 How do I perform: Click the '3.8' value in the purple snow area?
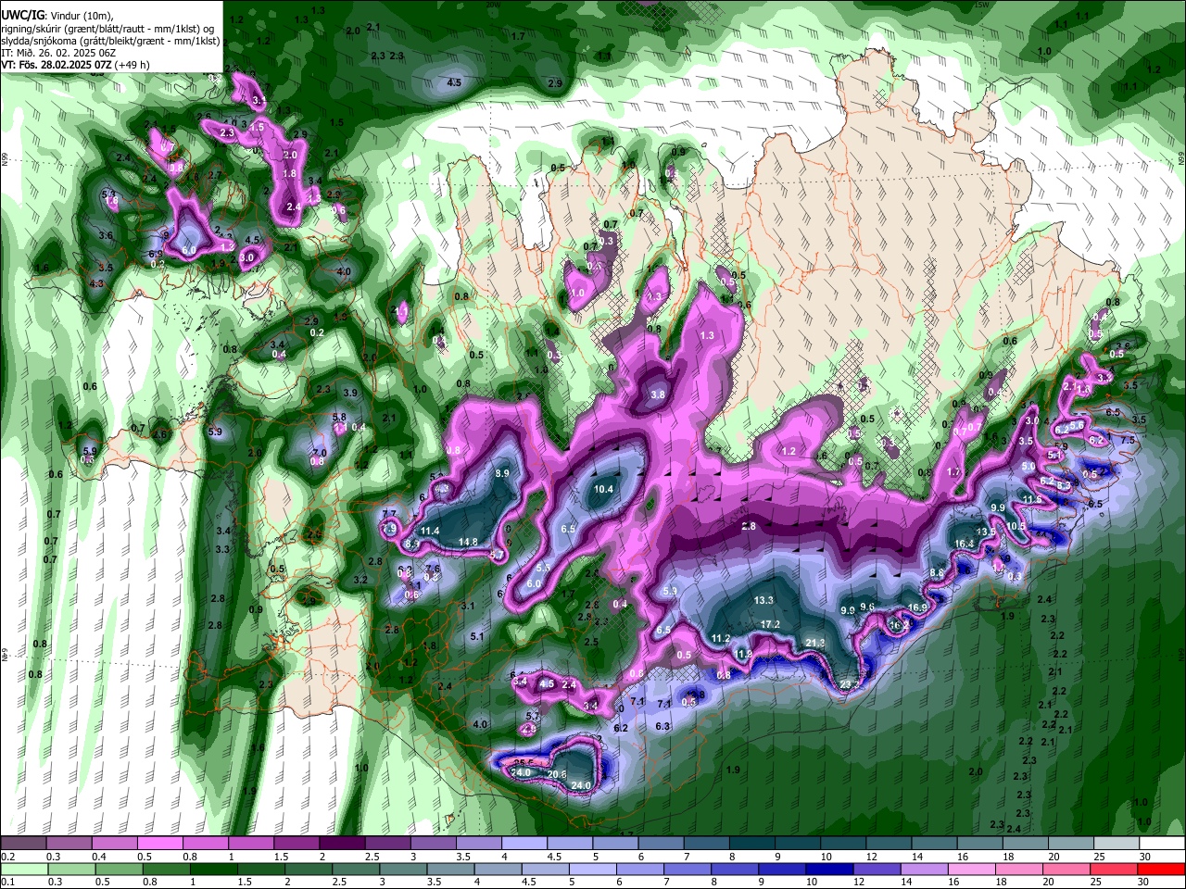click(658, 394)
